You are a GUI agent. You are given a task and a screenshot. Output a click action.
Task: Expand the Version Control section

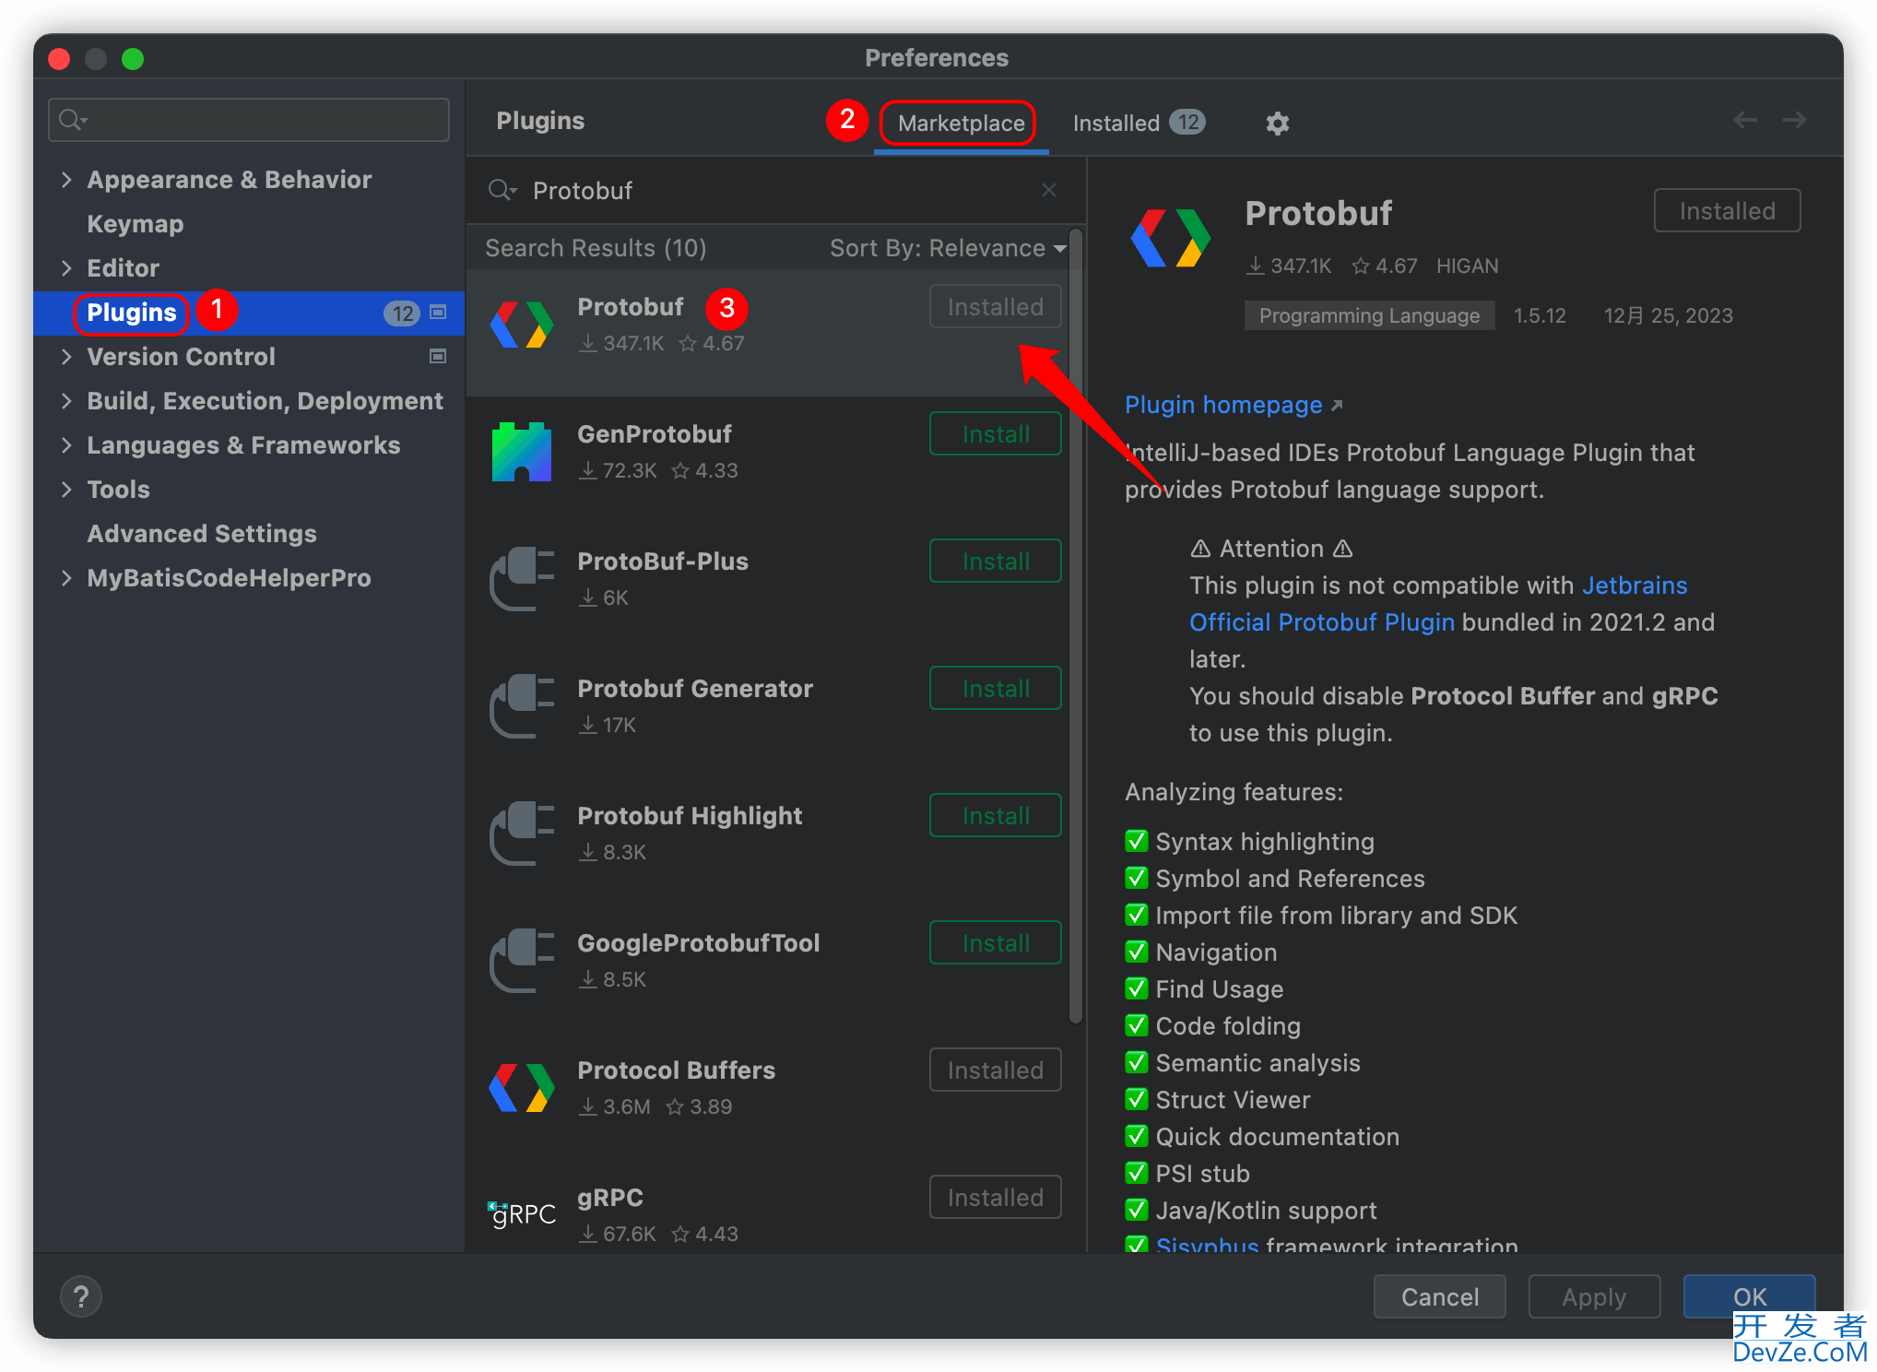click(x=66, y=356)
